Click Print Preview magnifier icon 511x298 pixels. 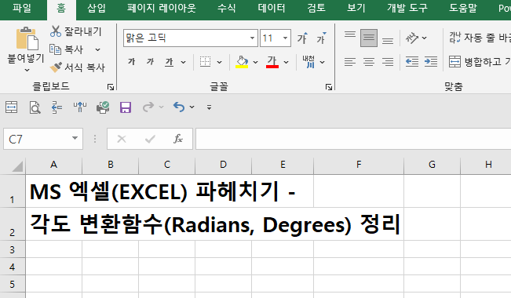coord(35,107)
